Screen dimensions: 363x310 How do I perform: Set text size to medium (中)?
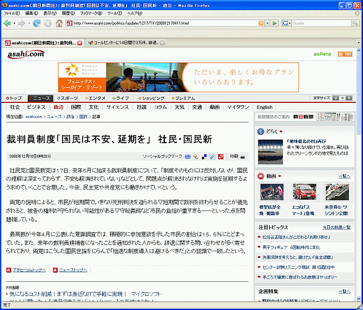point(342,98)
